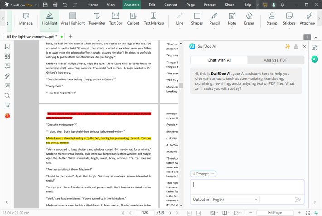322x216 pixels.
Task: Close the SwifDoo AI panel
Action: click(304, 46)
